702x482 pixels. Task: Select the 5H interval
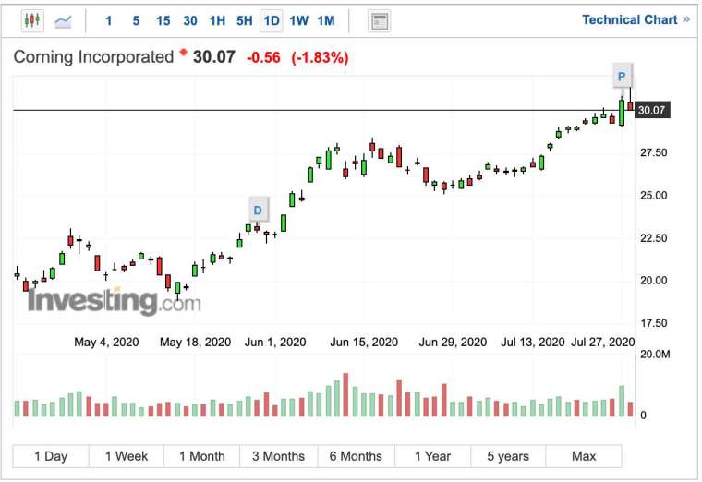point(245,20)
